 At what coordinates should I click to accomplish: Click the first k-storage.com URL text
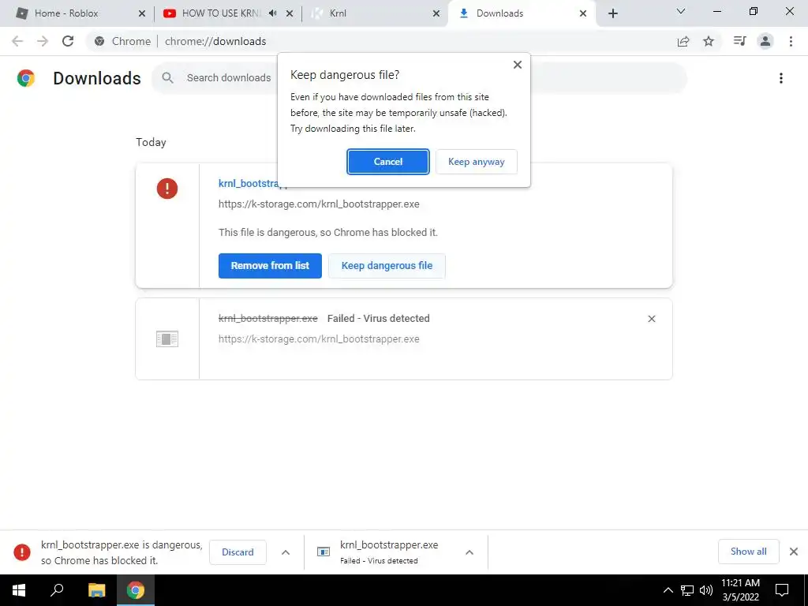319,204
